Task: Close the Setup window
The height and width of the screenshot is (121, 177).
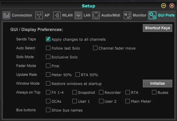Action: click(172, 6)
